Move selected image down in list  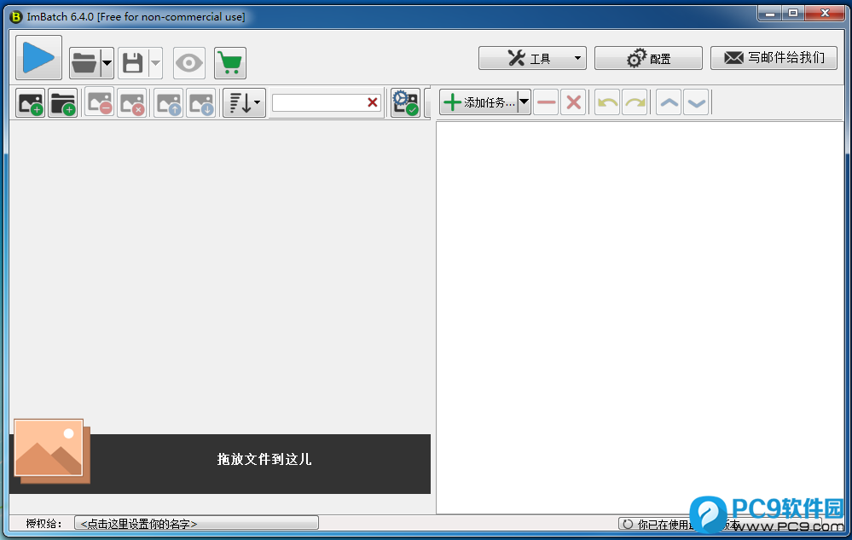(201, 102)
